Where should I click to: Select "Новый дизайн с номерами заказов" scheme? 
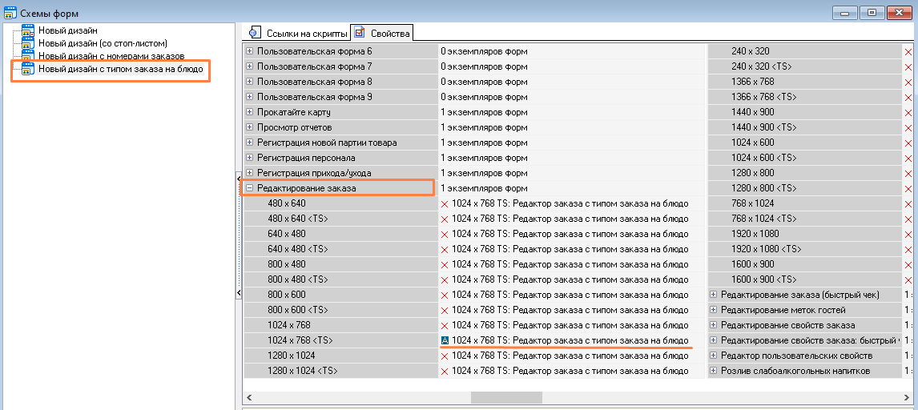(x=111, y=56)
